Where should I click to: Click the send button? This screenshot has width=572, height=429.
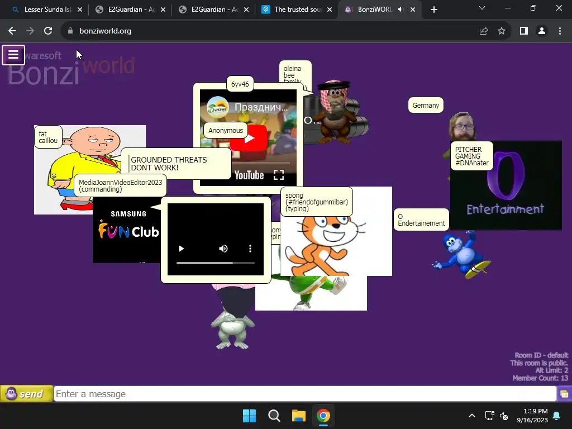pyautogui.click(x=27, y=394)
